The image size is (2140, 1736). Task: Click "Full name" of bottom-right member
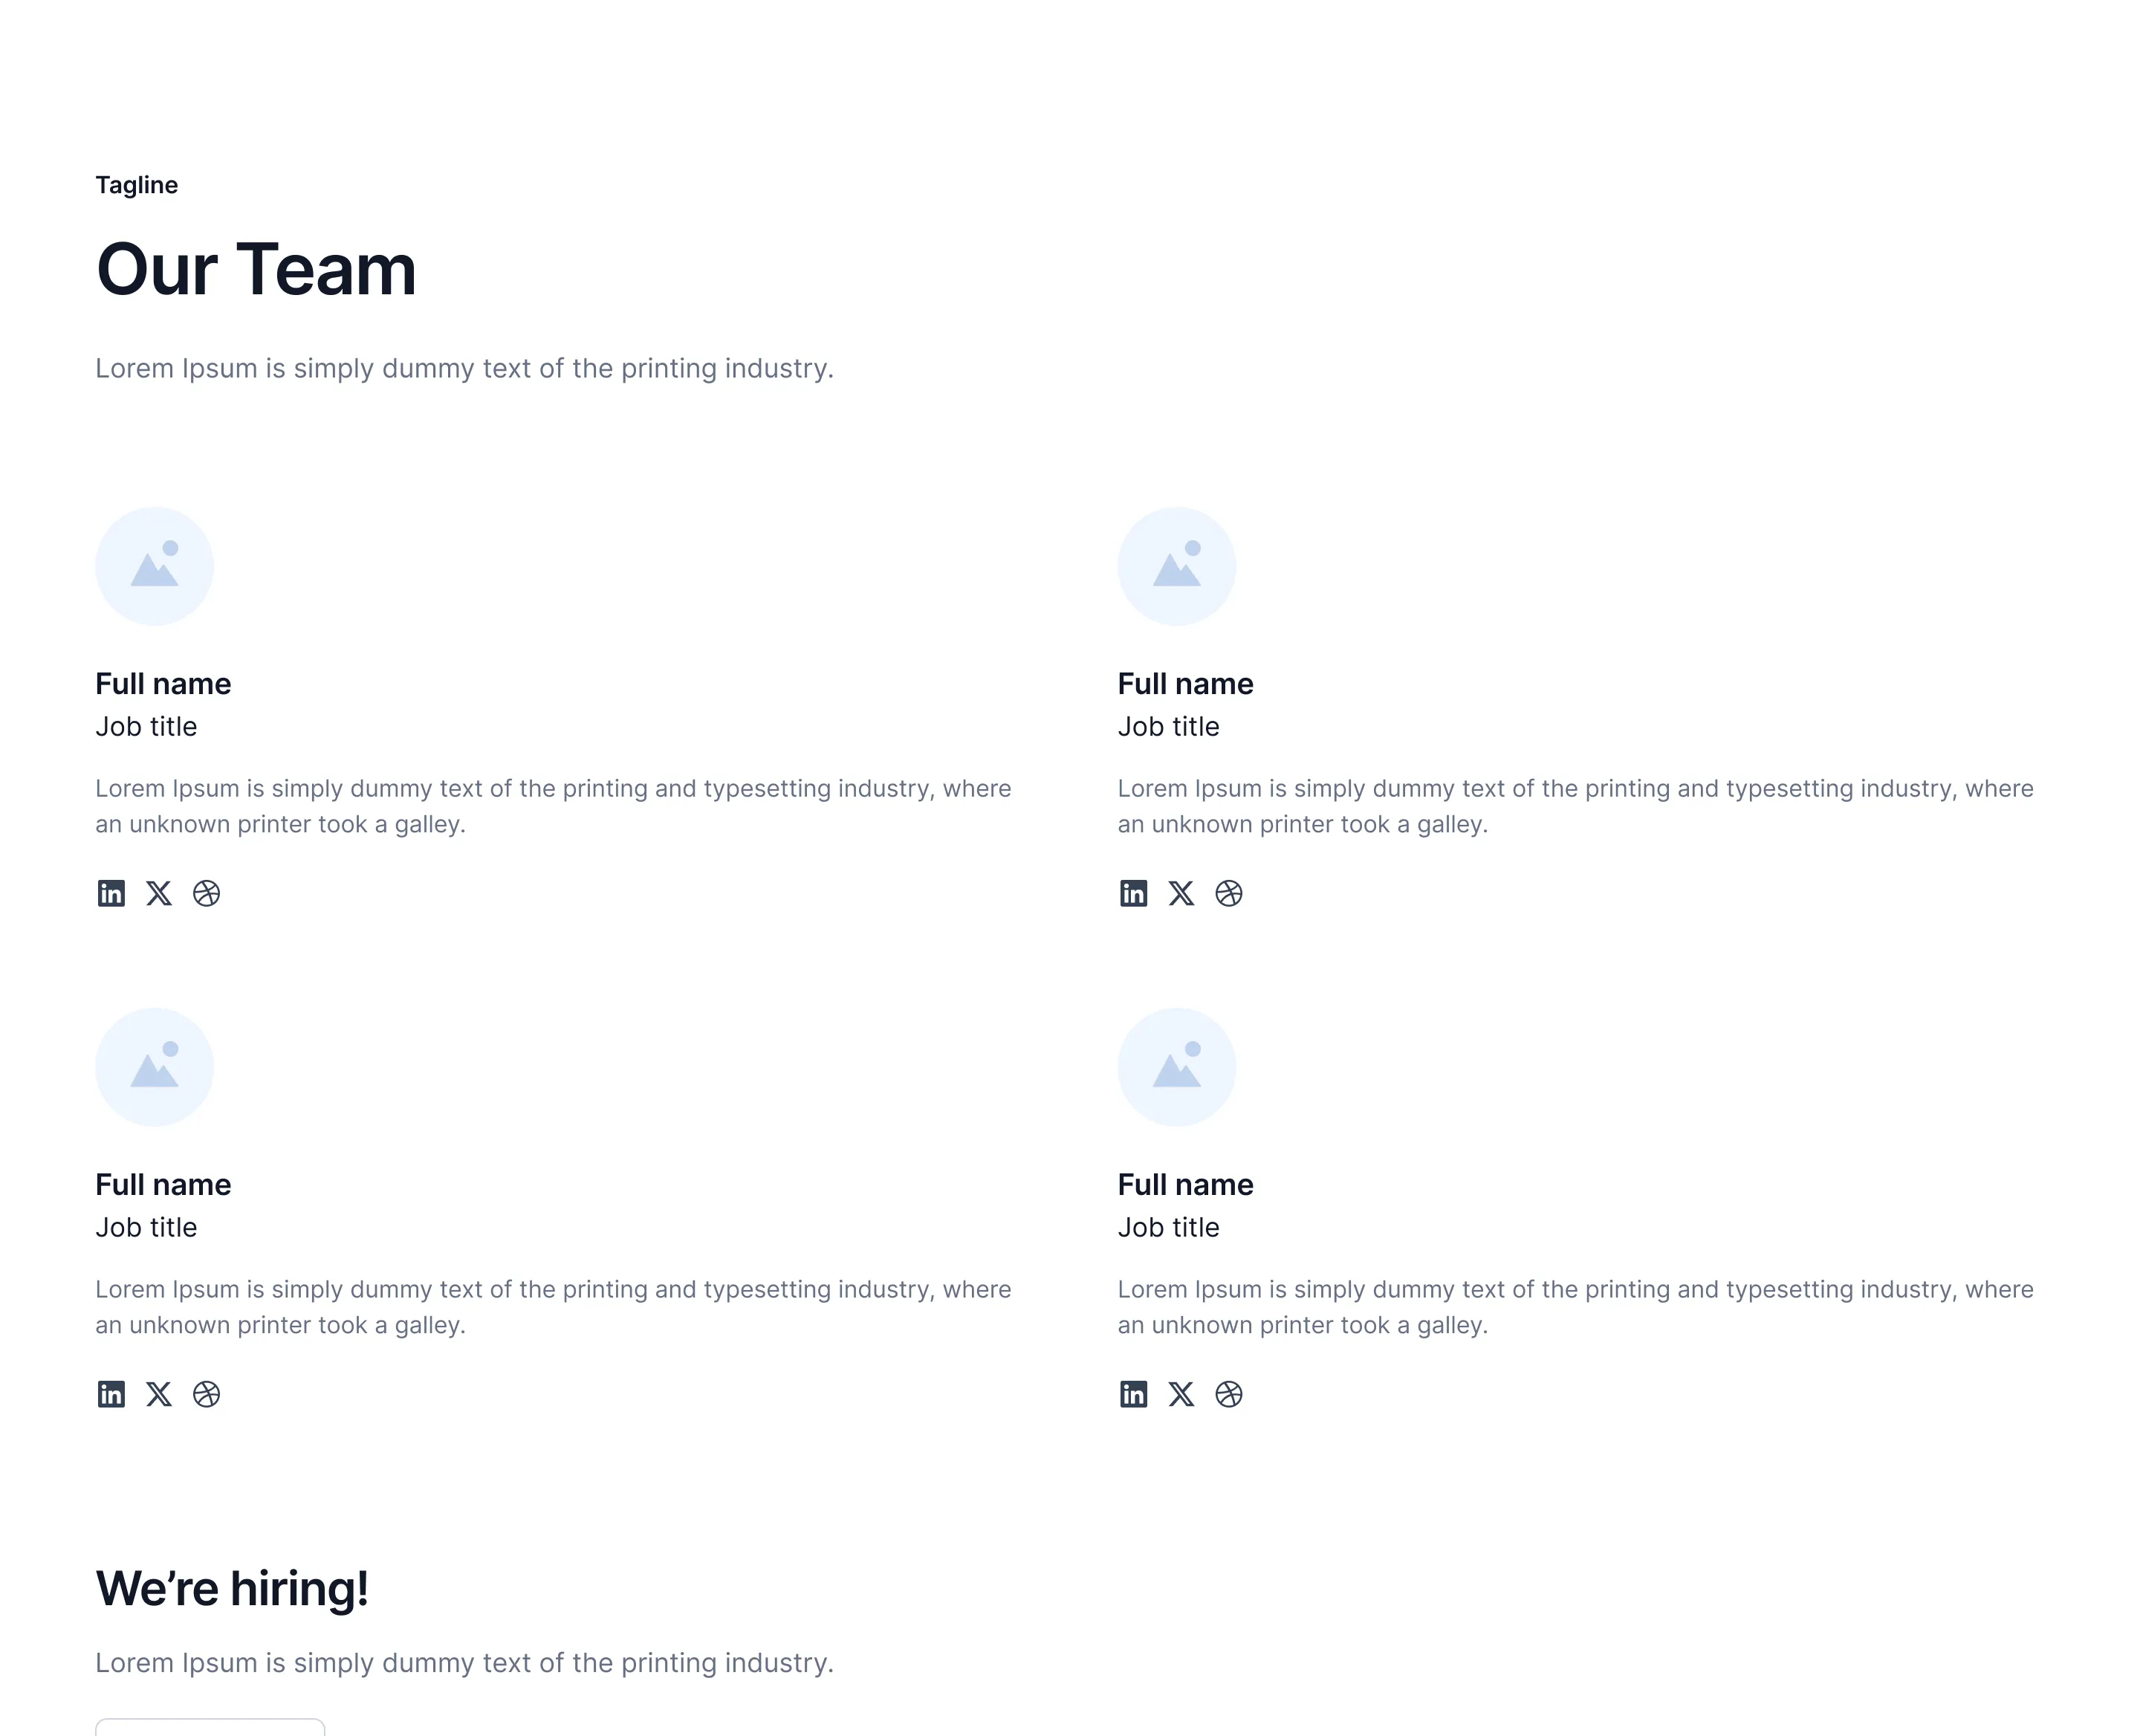(1185, 1184)
